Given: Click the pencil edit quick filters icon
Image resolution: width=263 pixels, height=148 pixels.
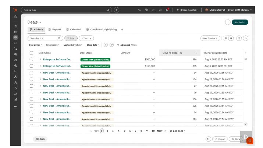Looking at the screenshot, I should coord(111,45).
